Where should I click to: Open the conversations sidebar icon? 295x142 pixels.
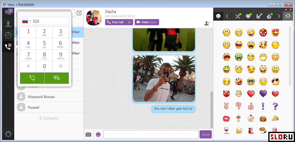coord(8,13)
